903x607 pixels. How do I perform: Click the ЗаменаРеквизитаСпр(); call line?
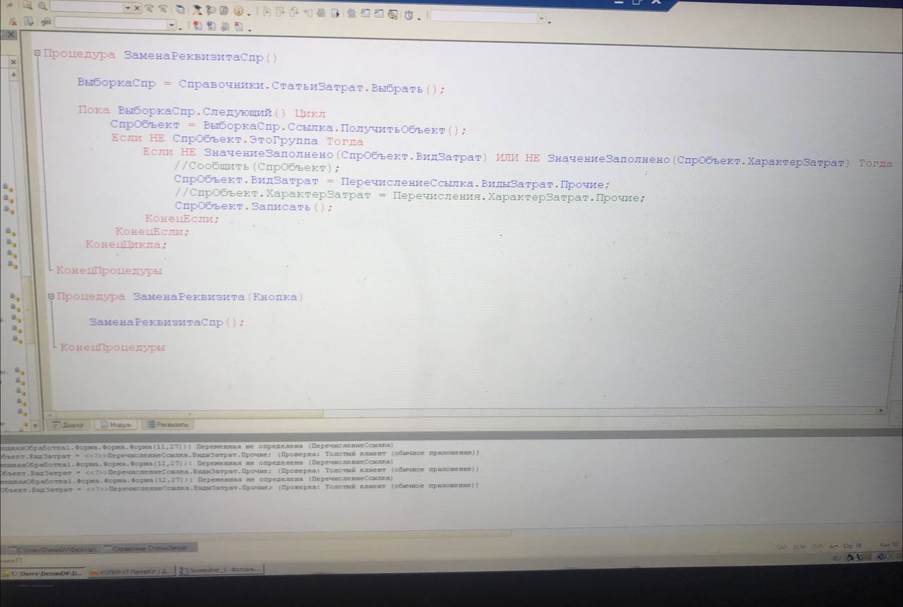[166, 322]
